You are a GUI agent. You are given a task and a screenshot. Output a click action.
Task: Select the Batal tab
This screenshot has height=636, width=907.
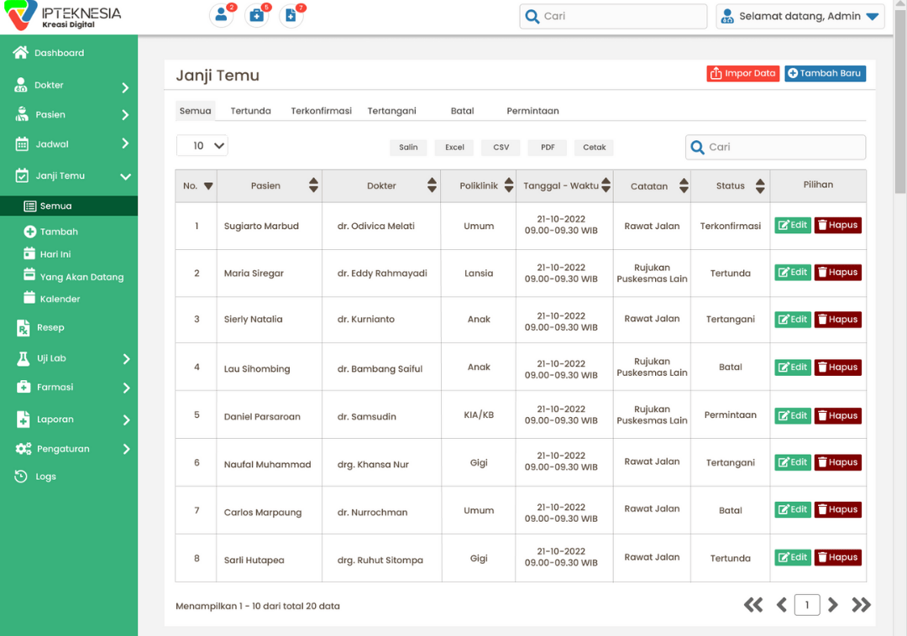[x=462, y=111]
